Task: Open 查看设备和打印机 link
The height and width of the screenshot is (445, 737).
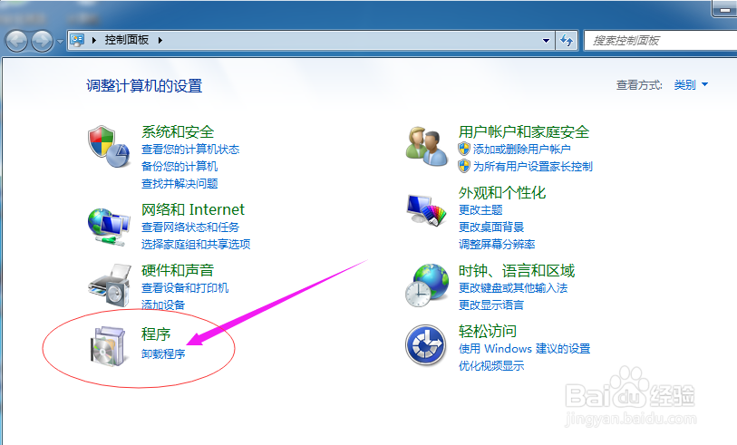Action: [x=185, y=288]
